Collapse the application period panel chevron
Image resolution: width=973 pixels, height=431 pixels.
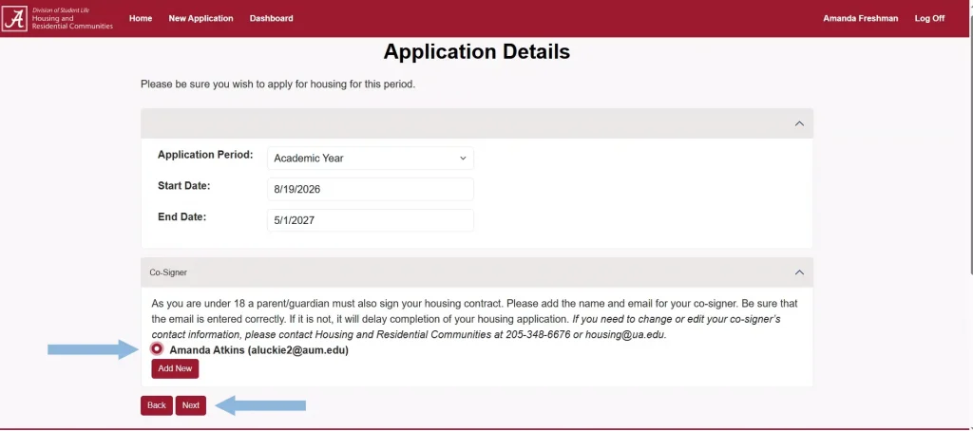pyautogui.click(x=799, y=123)
